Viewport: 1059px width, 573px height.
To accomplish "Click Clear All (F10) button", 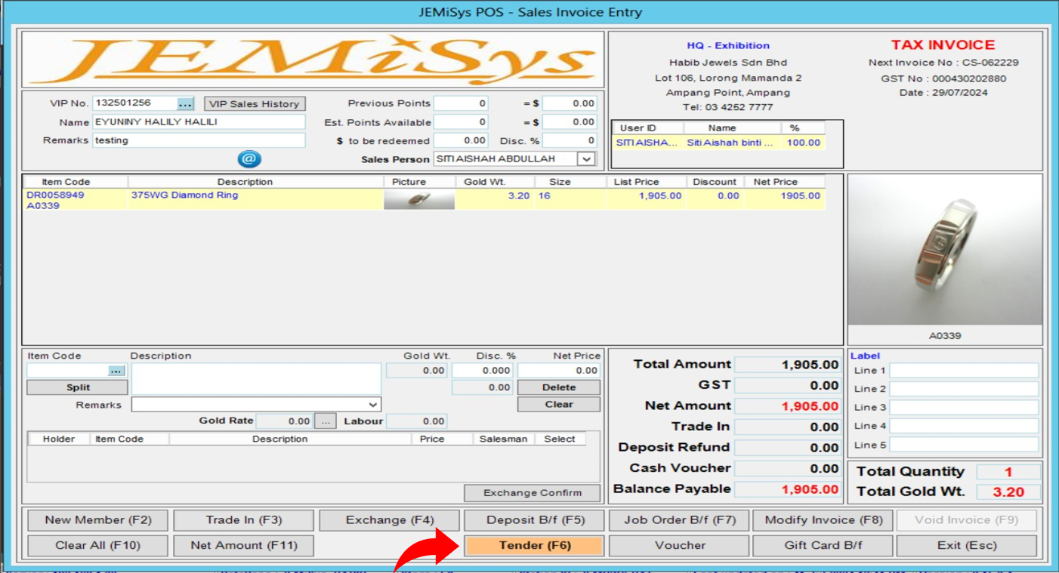I will pyautogui.click(x=97, y=545).
